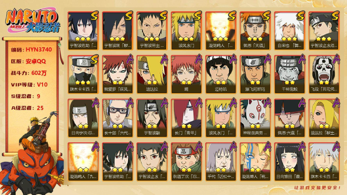The height and width of the screenshot is (195, 347).
Task: Click the 干柿鬼鲛 ninja card
Action: (289, 74)
